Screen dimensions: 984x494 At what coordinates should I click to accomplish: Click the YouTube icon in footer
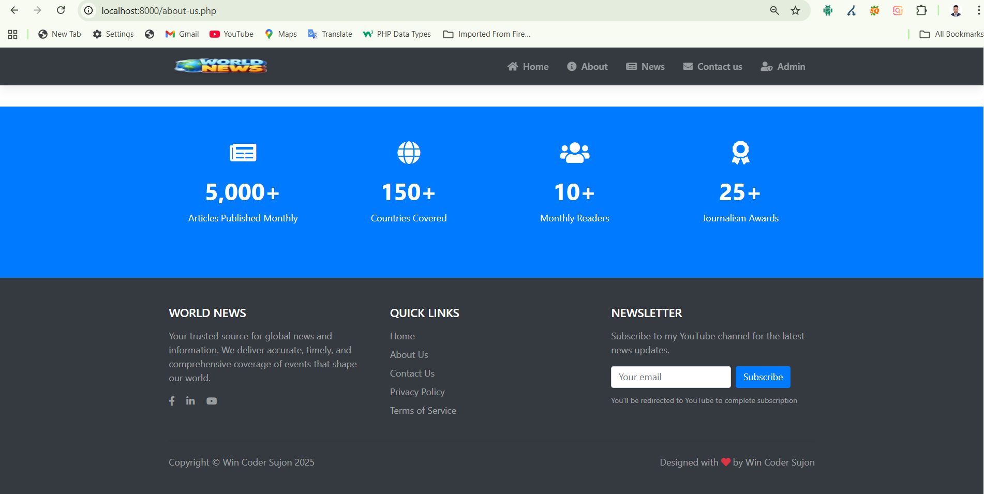click(x=212, y=401)
